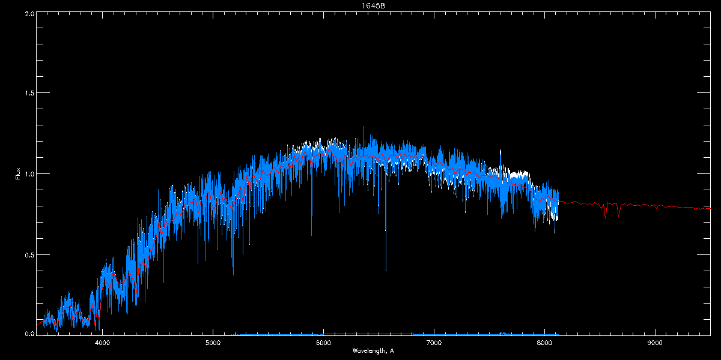Click the 7000 x-axis tick label
Screen dimensions: 721x360
[x=434, y=343]
